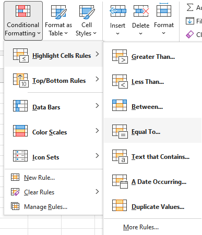Viewport: 202px width, 235px height.
Task: Choose Clear Rules menu entry
Action: 54,192
